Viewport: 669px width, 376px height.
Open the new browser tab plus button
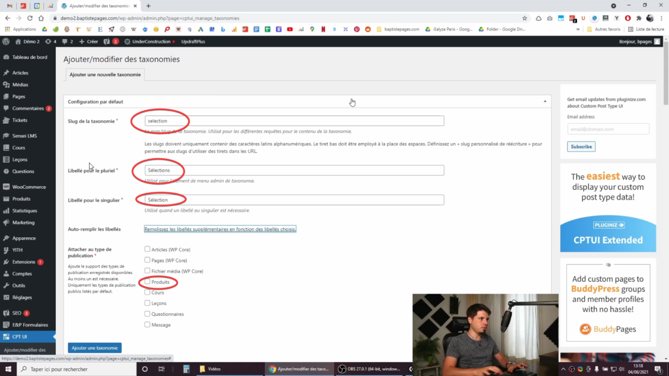148,6
